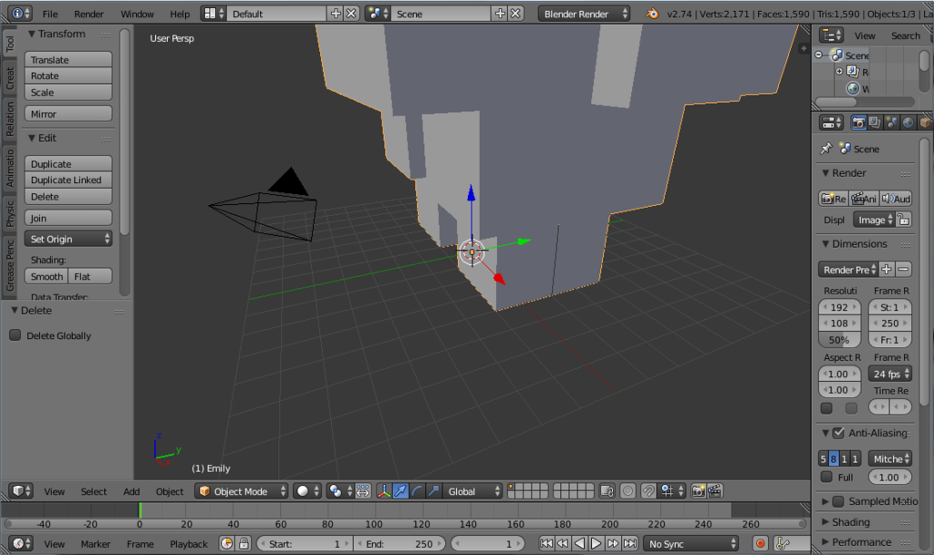Toggle the Anti-Aliasing checkbox
This screenshot has height=555, width=934.
coord(838,433)
